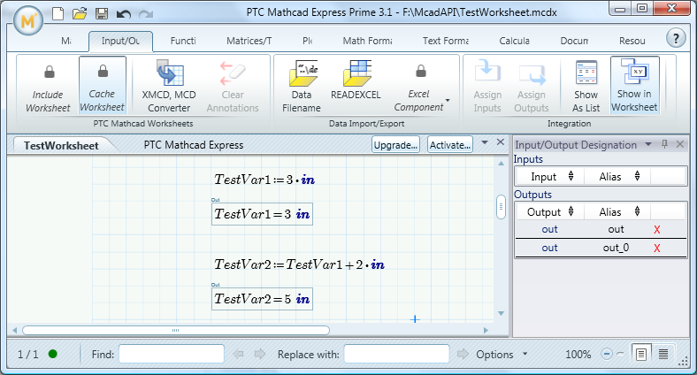697x375 pixels.
Task: Click the Assign Outputs icon
Action: coord(532,74)
